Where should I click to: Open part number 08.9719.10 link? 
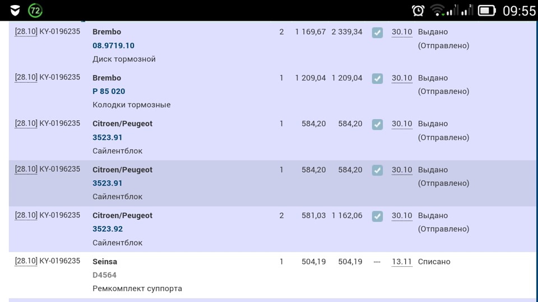(x=113, y=45)
